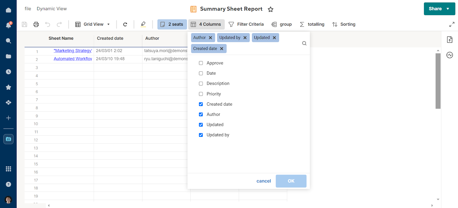The image size is (458, 208).
Task: Open the Dynamic View menu
Action: pos(52,9)
